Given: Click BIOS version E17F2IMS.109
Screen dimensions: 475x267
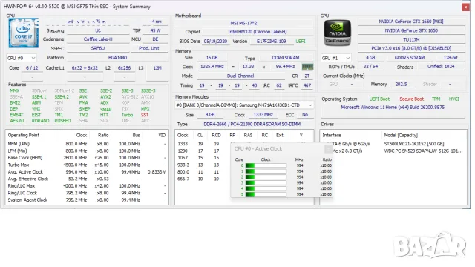Looking at the screenshot, I should [x=271, y=42].
